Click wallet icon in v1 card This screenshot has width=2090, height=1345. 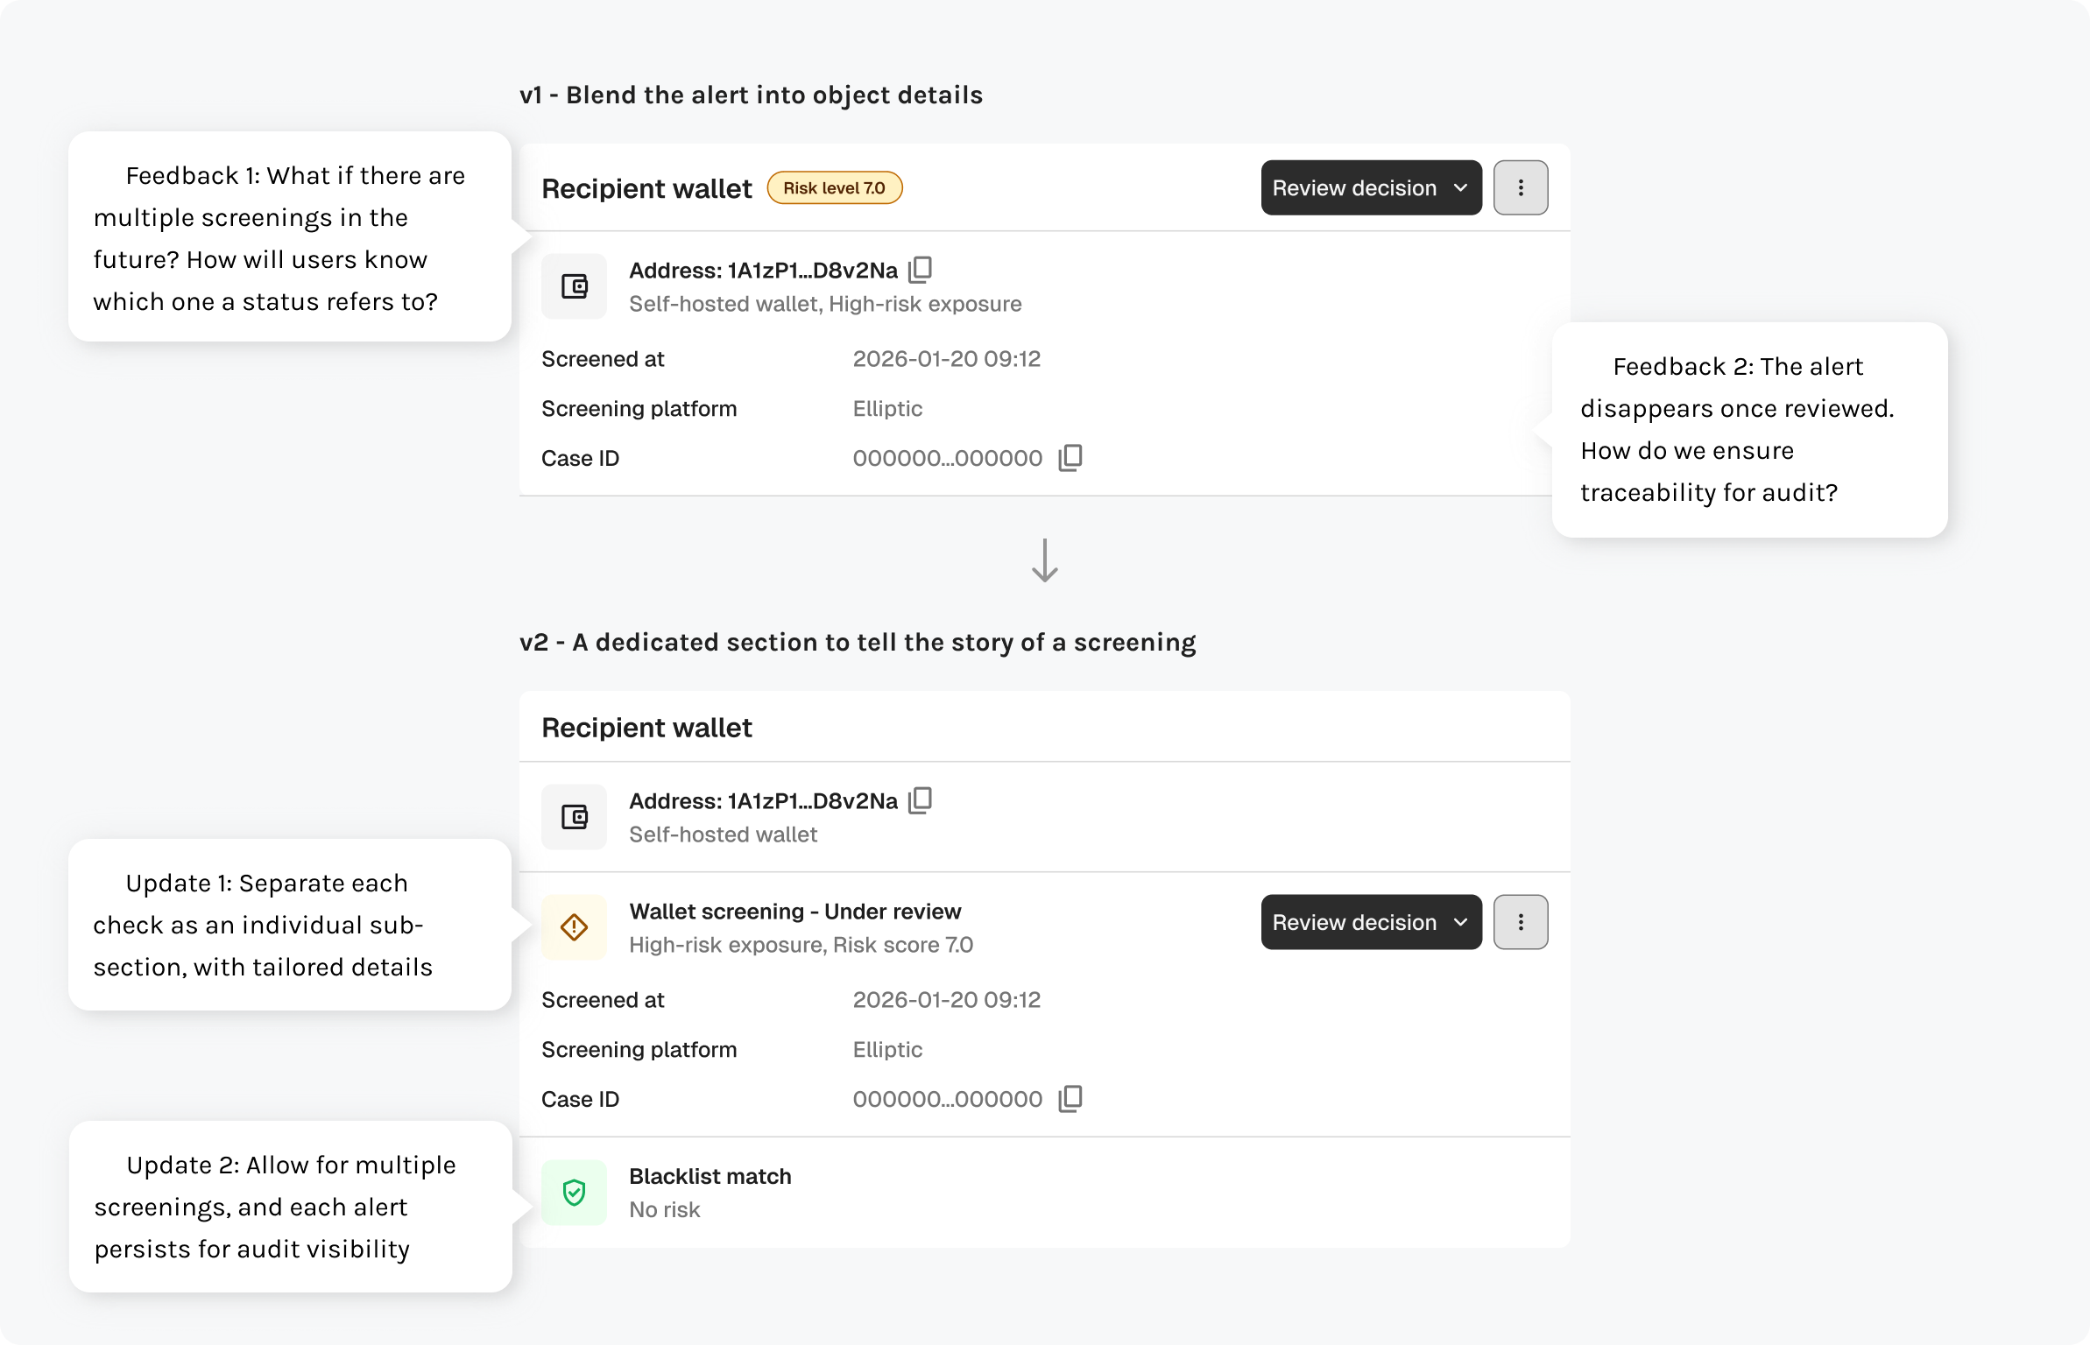[574, 286]
